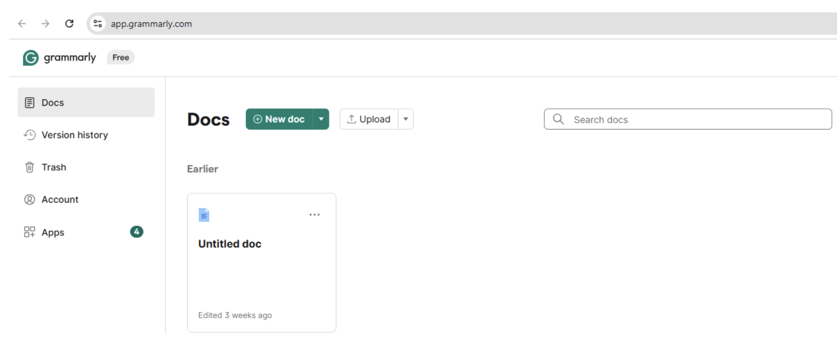Click the search magnifier icon

558,119
